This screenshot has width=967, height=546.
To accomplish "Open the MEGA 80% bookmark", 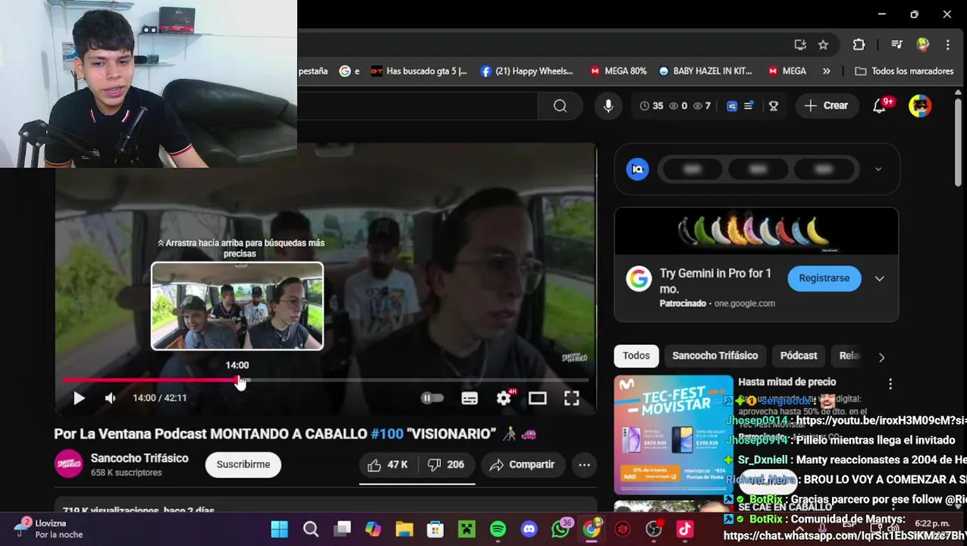I will [x=618, y=71].
